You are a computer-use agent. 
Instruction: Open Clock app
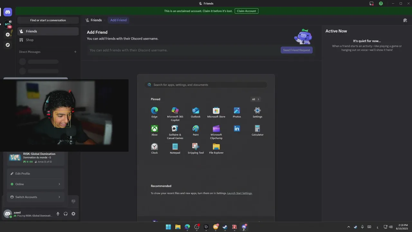[x=154, y=149]
